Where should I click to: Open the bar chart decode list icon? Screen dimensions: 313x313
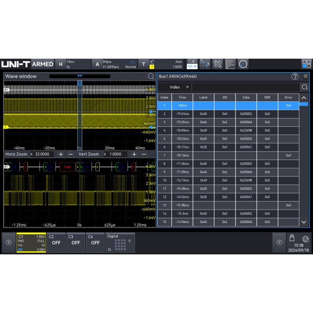pyautogui.click(x=230, y=64)
